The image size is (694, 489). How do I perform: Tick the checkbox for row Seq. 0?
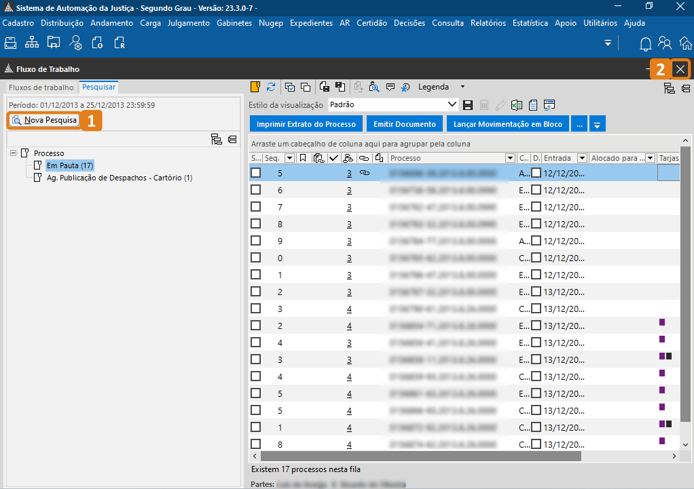(x=256, y=257)
